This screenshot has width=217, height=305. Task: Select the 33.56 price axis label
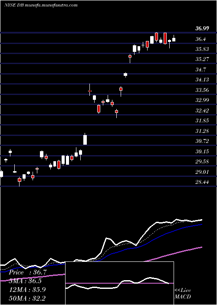(x=202, y=90)
